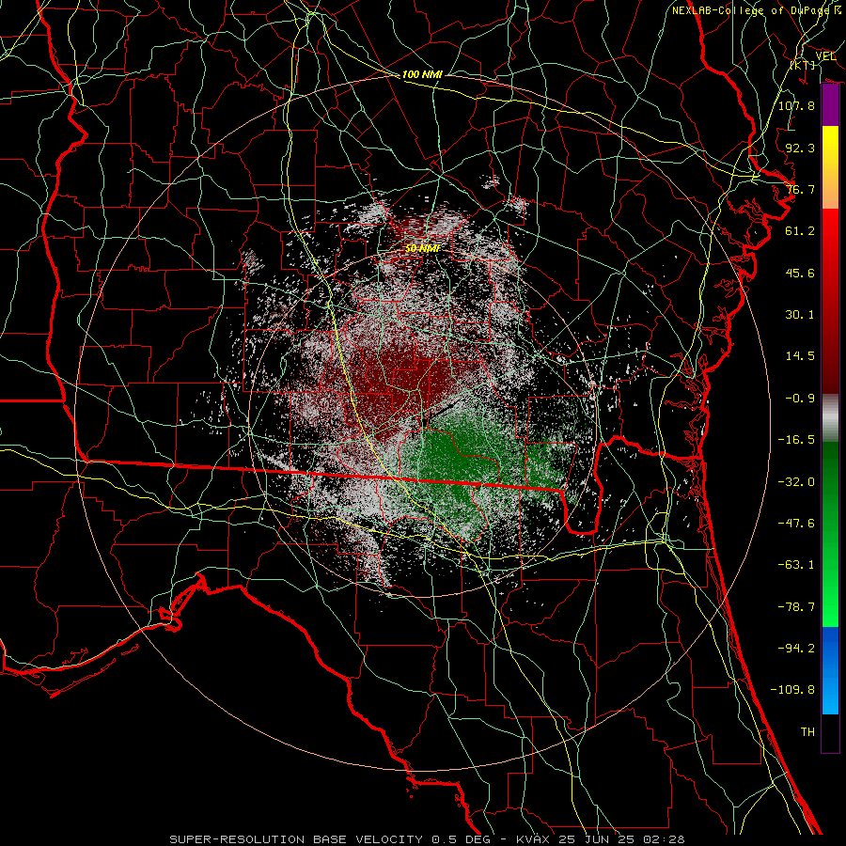This screenshot has width=846, height=846.
Task: Select the 14.5 velocity scale value
Action: 800,356
